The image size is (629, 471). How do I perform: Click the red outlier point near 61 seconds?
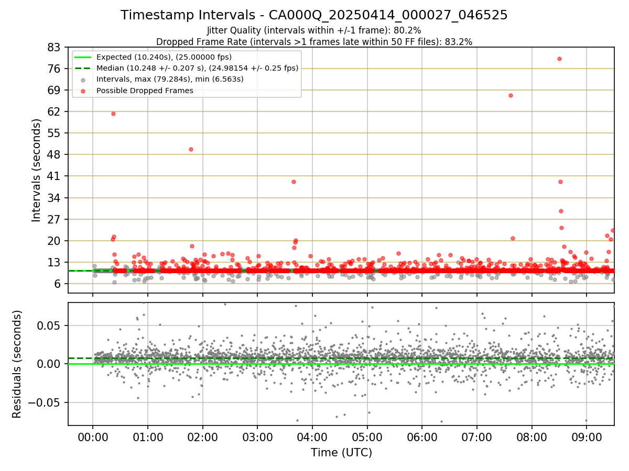113,114
